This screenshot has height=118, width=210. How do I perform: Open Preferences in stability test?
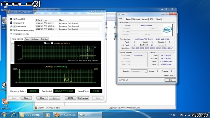[83, 98]
